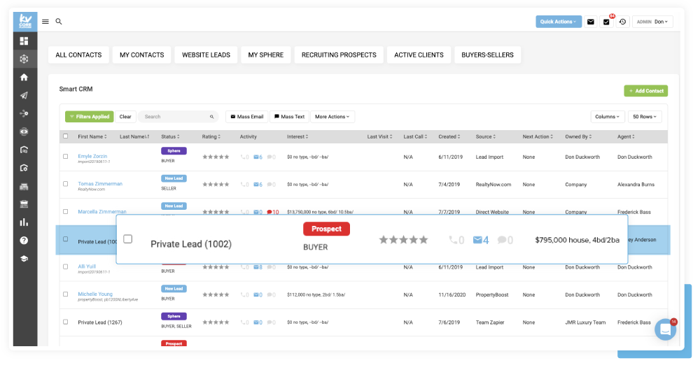
Task: Open Smart CRM sidebar icon
Action: click(24, 59)
